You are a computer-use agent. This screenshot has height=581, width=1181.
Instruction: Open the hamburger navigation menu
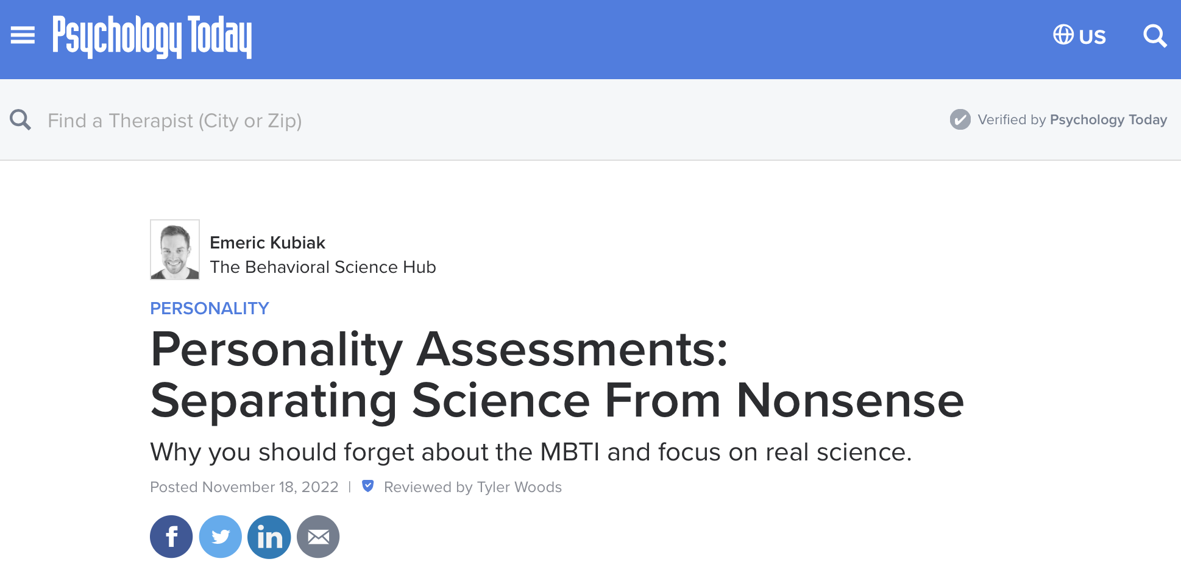pos(23,35)
